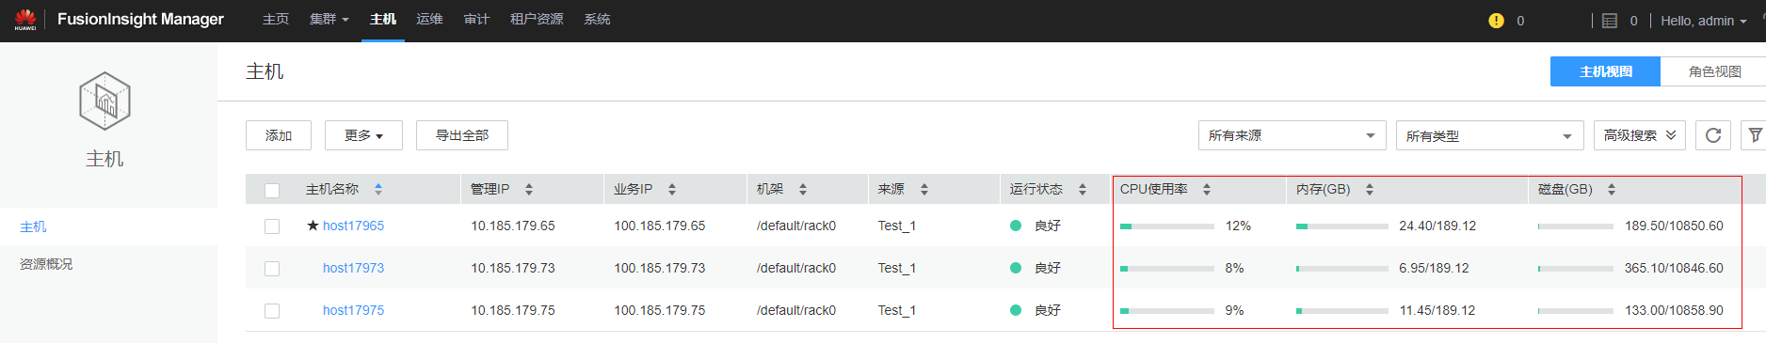Screen dimensions: 1766x343
Task: Open the host17973 link
Action: 353,268
